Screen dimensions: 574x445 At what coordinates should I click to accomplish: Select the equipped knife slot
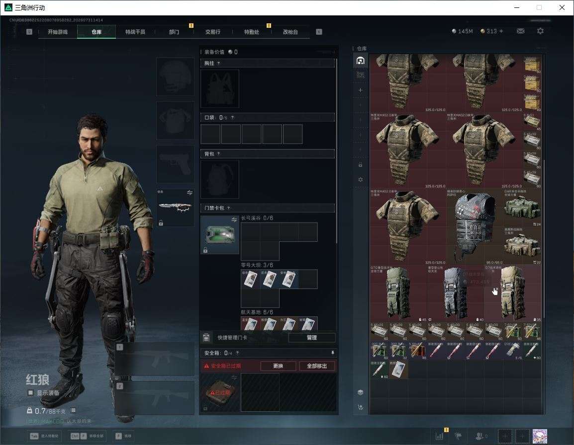[x=175, y=208]
